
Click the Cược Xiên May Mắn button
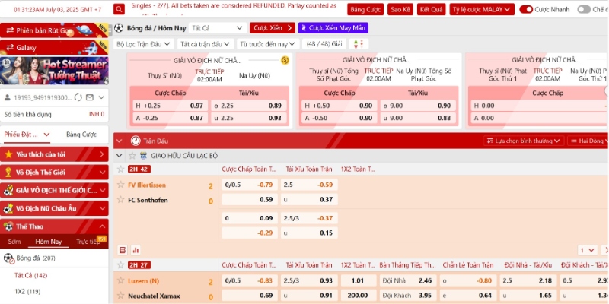[x=334, y=28]
